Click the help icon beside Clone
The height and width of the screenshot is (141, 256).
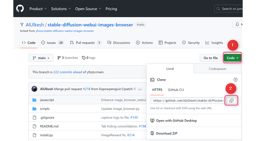(x=235, y=80)
